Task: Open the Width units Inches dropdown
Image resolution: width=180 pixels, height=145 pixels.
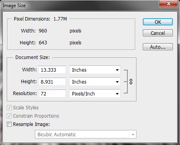Action: (95, 70)
